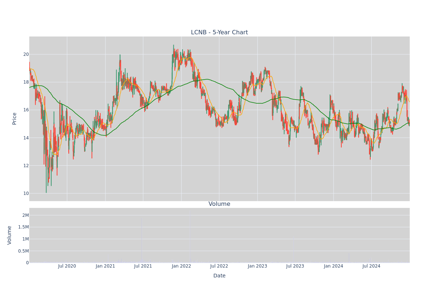
Task: Click the Jan 2022 date tick
Action: [181, 266]
